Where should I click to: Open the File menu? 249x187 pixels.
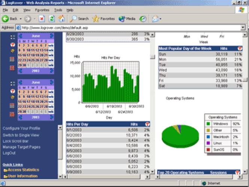click(x=5, y=10)
